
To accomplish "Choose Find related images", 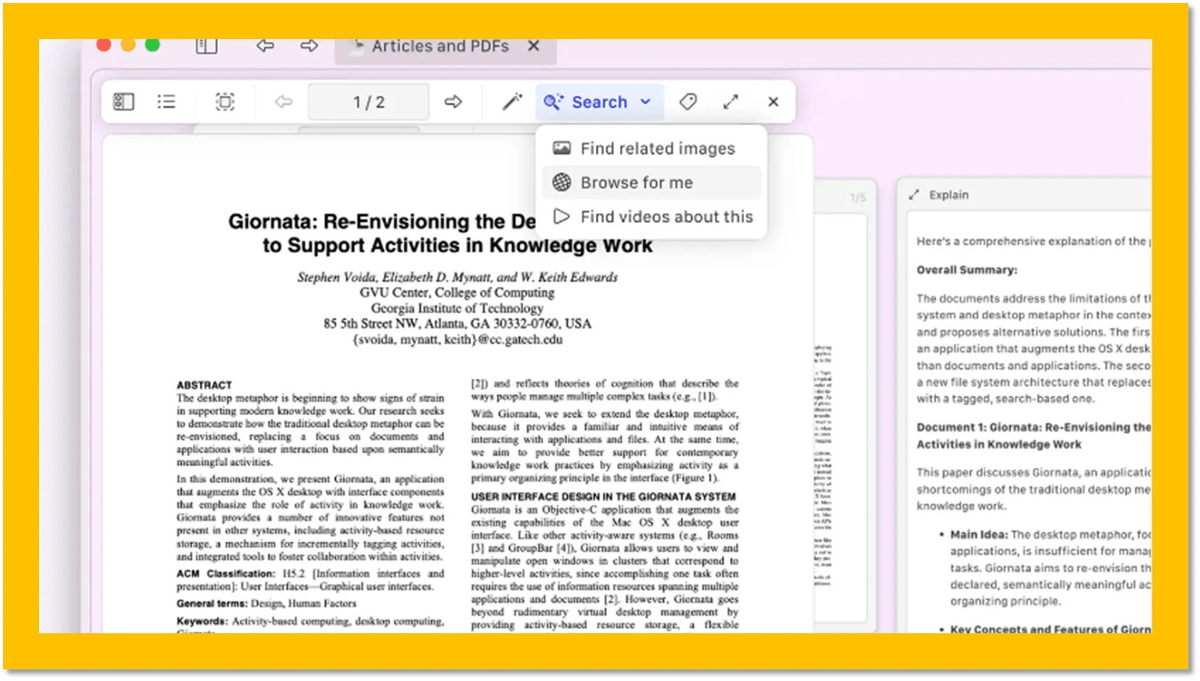I will 657,149.
